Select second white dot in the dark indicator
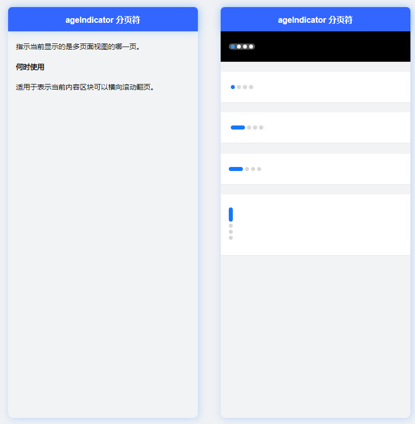This screenshot has height=424, width=415. pos(239,47)
